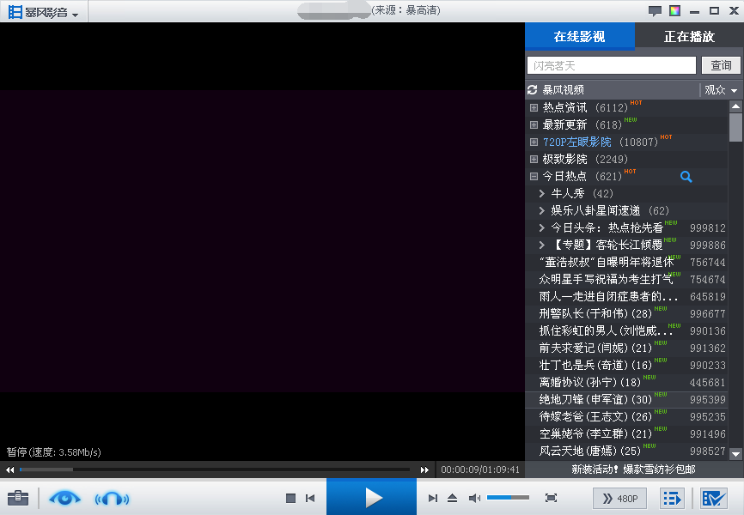Select 壮丁也是兵(奇道)(16) series

tap(626, 365)
